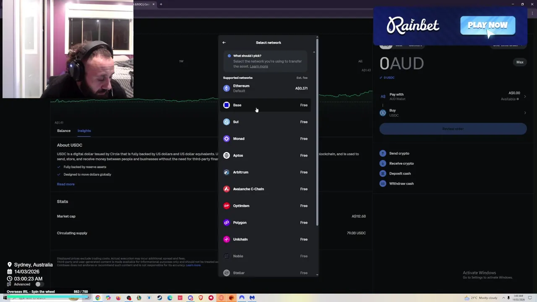Pick the Avalanche C-Chain network icon

(227, 189)
